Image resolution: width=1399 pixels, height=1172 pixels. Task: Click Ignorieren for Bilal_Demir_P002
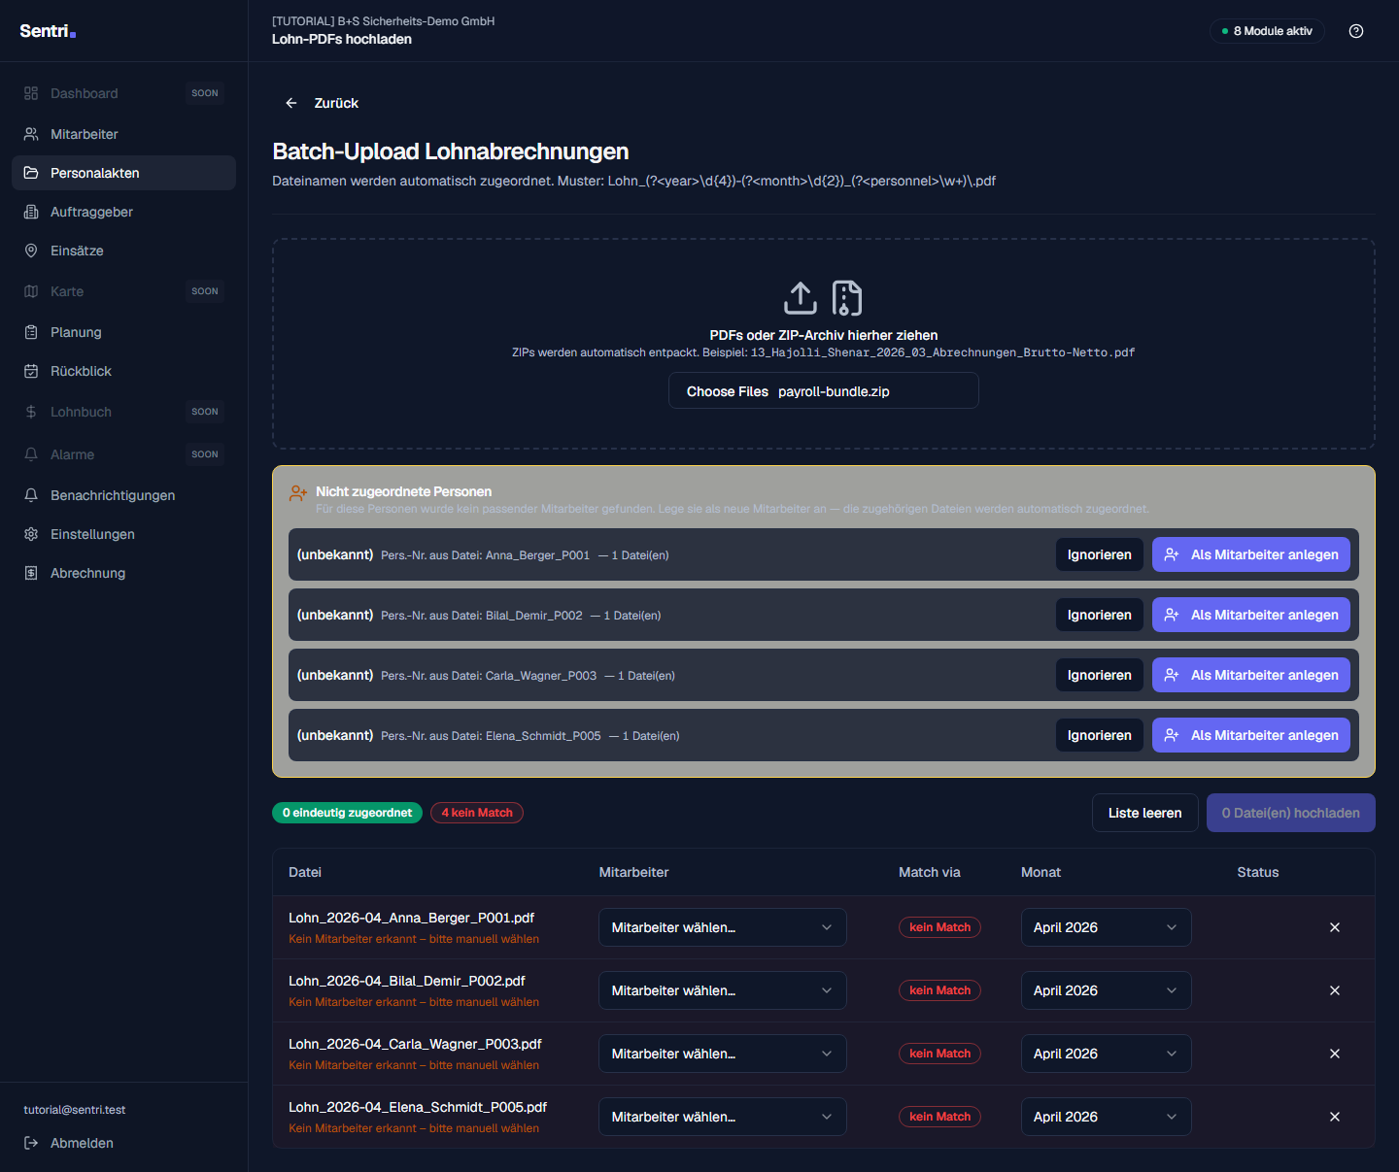click(1100, 615)
